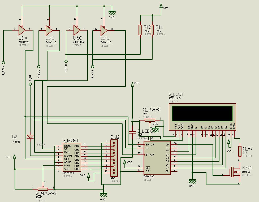
Task: Click the VCC arrow above S_LCDC1
Action: (x=132, y=84)
